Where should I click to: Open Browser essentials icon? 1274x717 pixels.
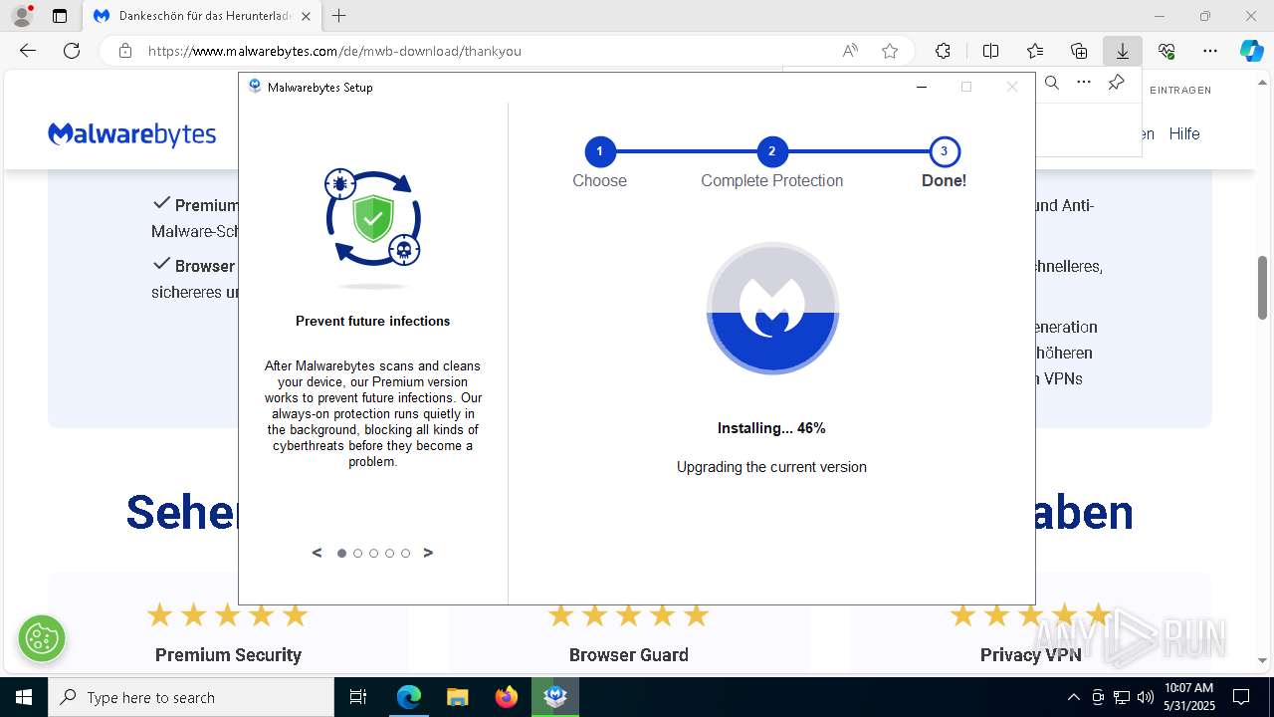(1167, 51)
